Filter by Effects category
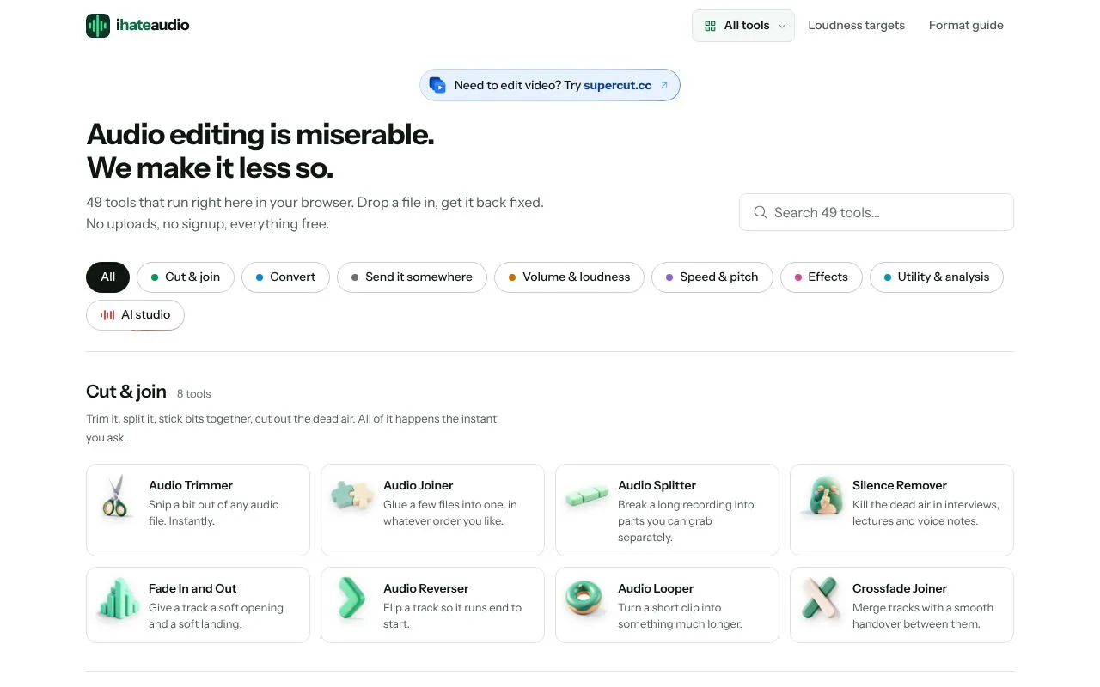1100x687 pixels. click(821, 277)
